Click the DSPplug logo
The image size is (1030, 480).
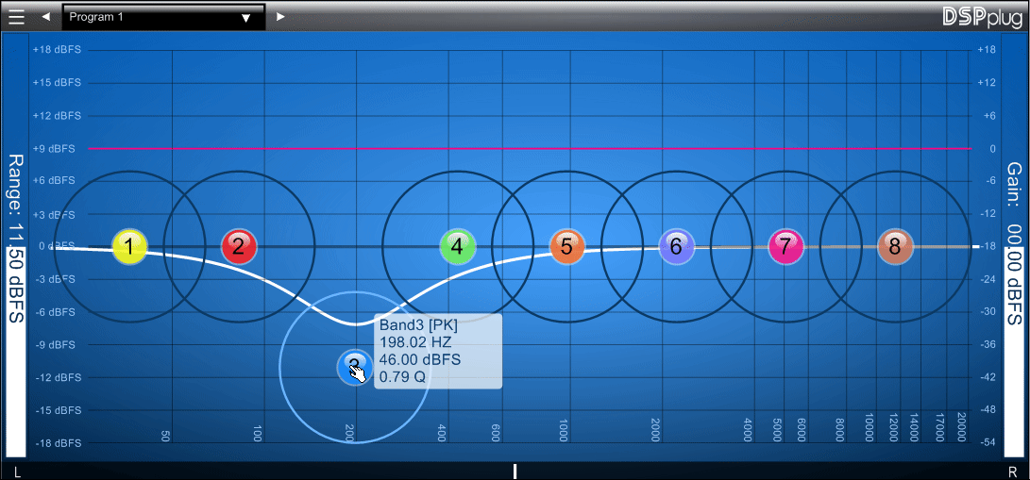tap(982, 16)
